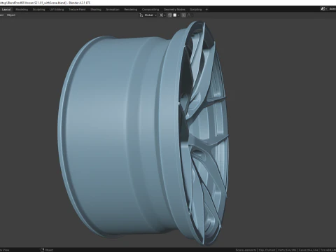336x252 pixels.
Task: Open the Animation workspace tab
Action: click(113, 10)
